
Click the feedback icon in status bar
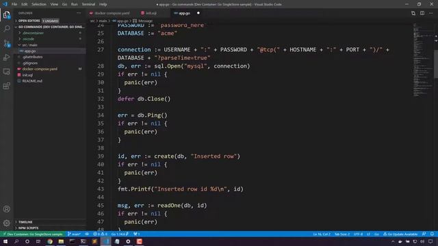pos(424,234)
